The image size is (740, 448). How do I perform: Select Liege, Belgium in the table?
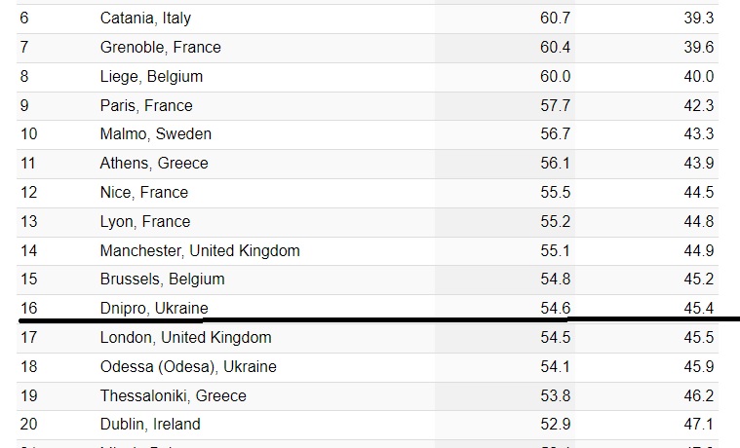click(x=151, y=76)
